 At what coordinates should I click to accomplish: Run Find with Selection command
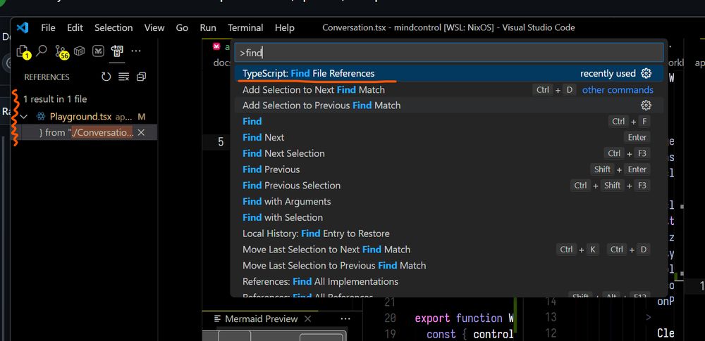tap(448, 217)
